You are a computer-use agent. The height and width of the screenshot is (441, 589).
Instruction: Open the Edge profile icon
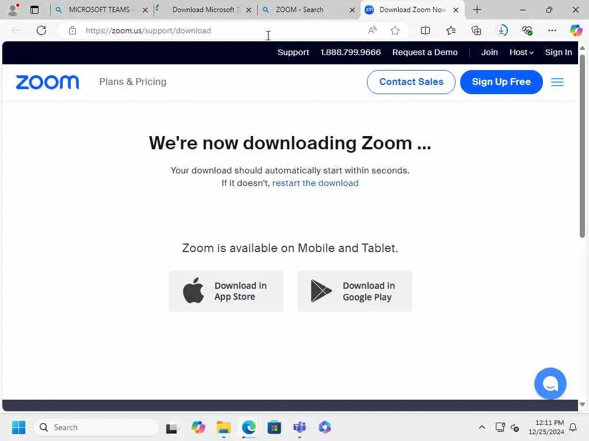13,10
